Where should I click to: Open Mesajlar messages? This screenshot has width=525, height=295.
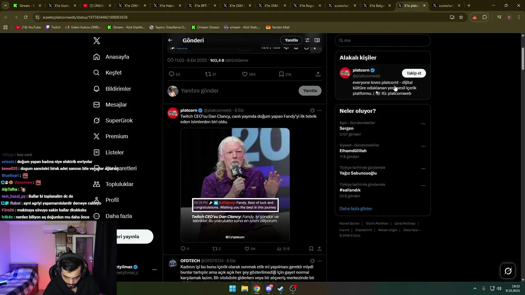point(110,104)
